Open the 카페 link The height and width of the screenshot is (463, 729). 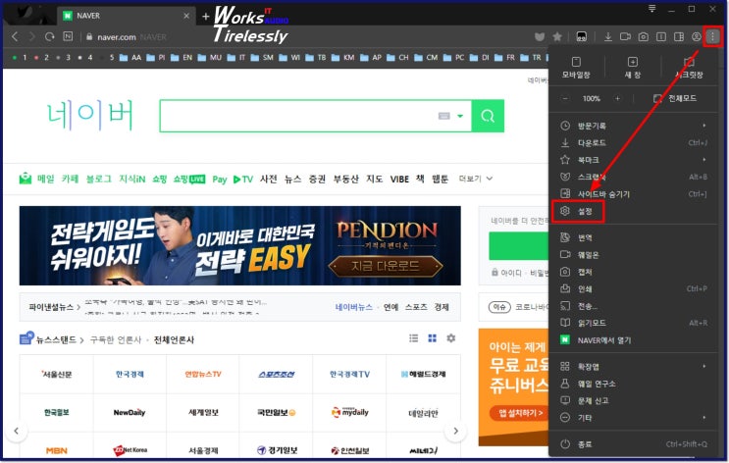click(70, 179)
